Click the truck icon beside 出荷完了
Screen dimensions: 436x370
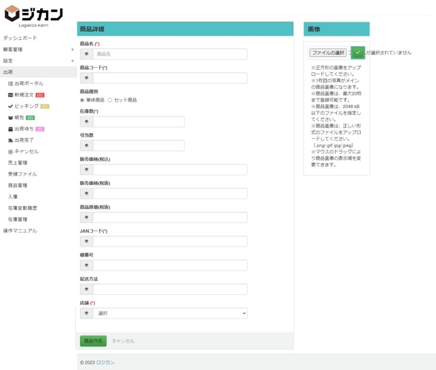10,140
